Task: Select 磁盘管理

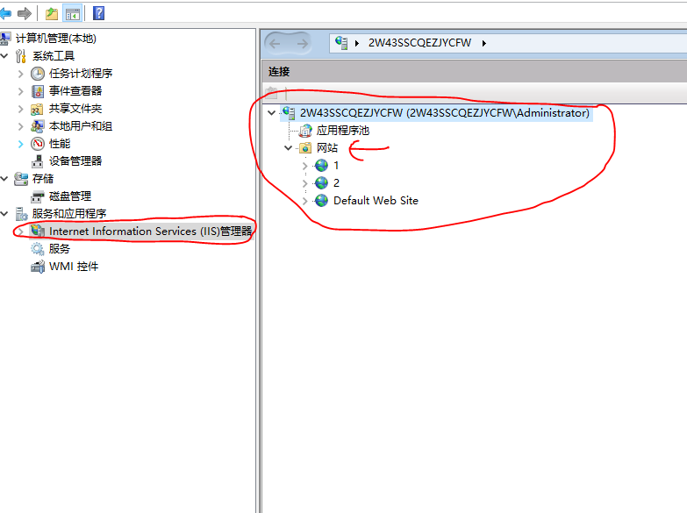Action: pos(70,196)
